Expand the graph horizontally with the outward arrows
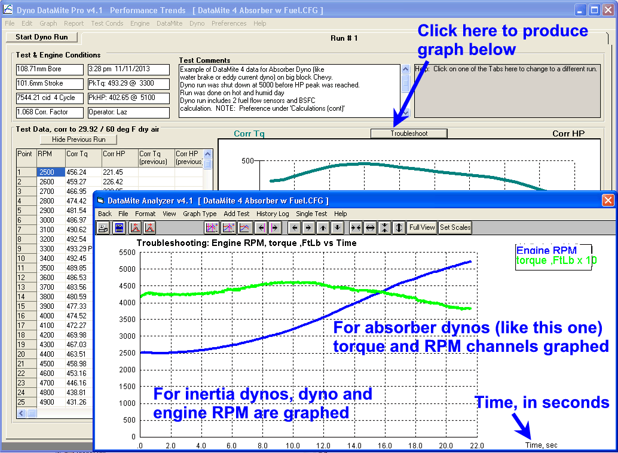618x453 pixels. click(x=370, y=227)
